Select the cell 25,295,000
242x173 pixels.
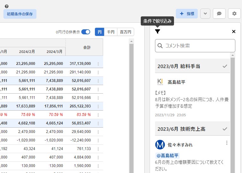click(x=53, y=64)
